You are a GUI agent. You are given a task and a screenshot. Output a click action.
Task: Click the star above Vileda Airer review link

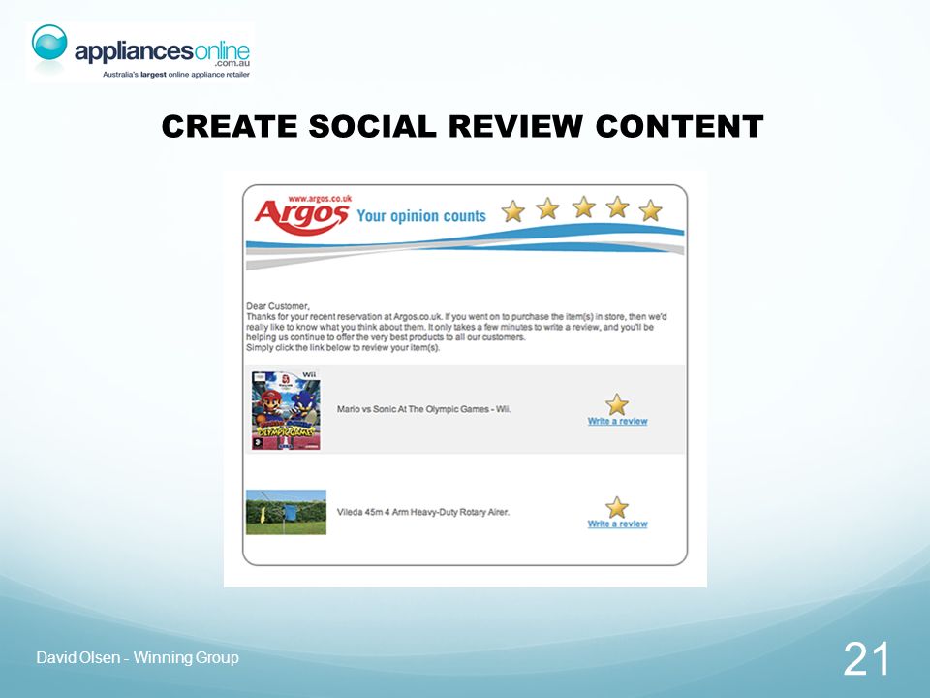[x=617, y=507]
